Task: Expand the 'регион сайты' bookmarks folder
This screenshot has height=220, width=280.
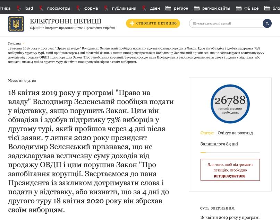Action: (212, 8)
